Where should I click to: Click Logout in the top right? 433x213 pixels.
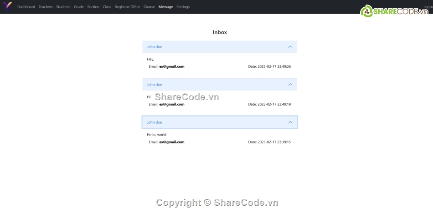(428, 7)
